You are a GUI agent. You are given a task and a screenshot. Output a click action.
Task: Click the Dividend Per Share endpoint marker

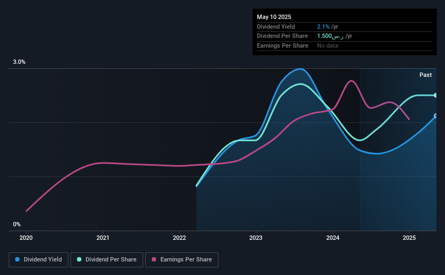436,95
